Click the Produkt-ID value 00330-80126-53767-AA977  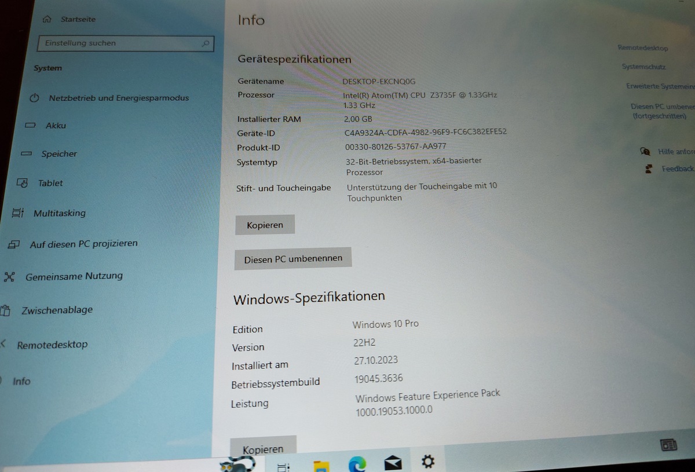pyautogui.click(x=396, y=147)
